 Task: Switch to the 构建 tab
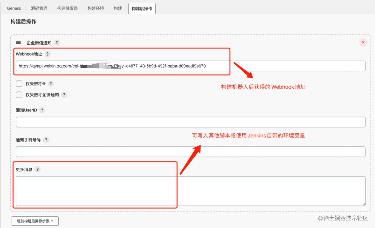tap(118, 8)
